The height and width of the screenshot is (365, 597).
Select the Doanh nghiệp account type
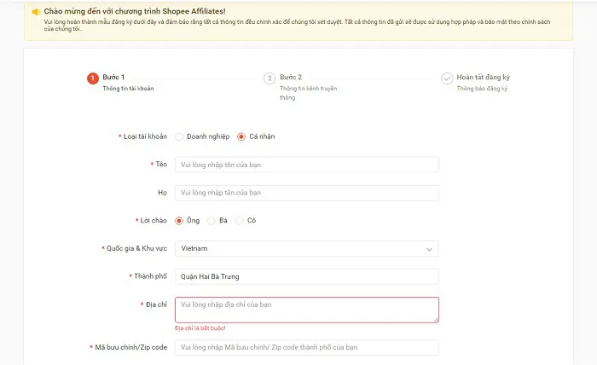point(179,136)
